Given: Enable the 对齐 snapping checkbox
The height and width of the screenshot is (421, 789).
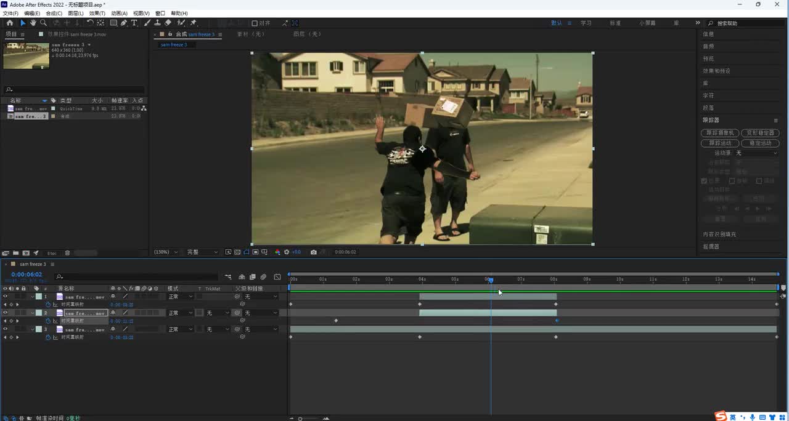Looking at the screenshot, I should [255, 23].
